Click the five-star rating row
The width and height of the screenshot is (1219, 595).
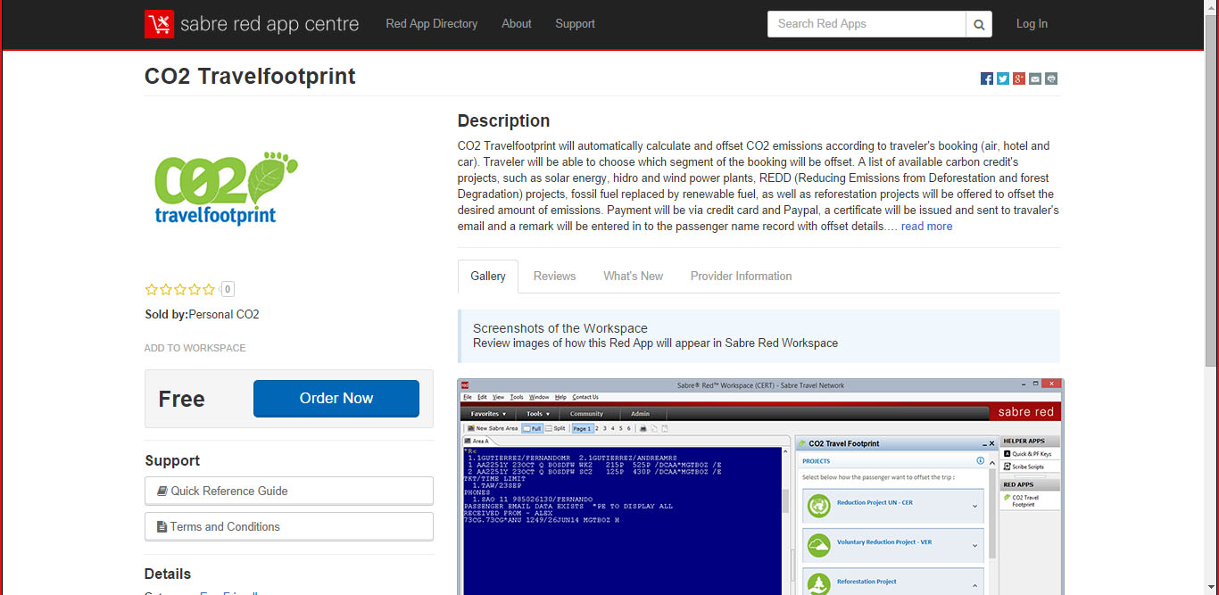click(180, 289)
